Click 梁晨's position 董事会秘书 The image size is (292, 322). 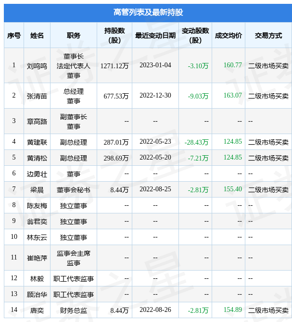[x=73, y=190]
